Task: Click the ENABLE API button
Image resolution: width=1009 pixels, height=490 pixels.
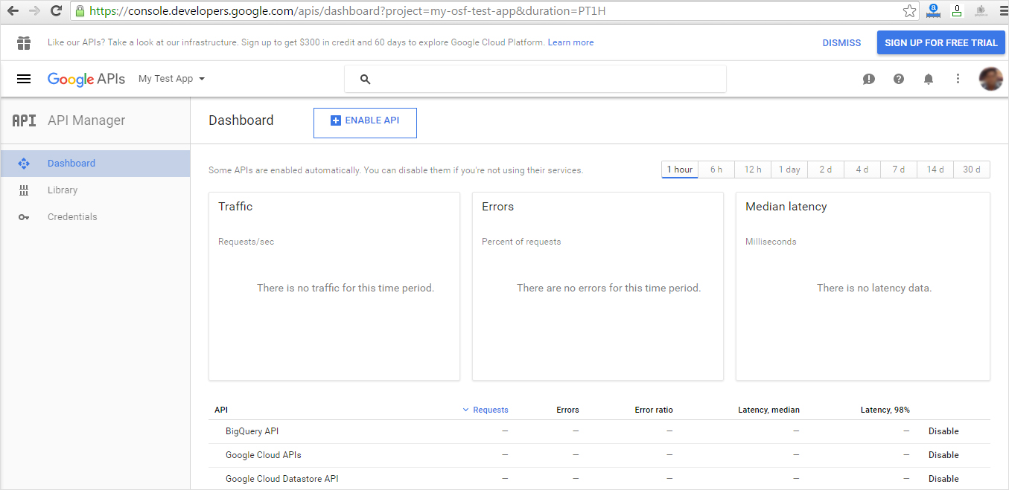Action: tap(365, 123)
